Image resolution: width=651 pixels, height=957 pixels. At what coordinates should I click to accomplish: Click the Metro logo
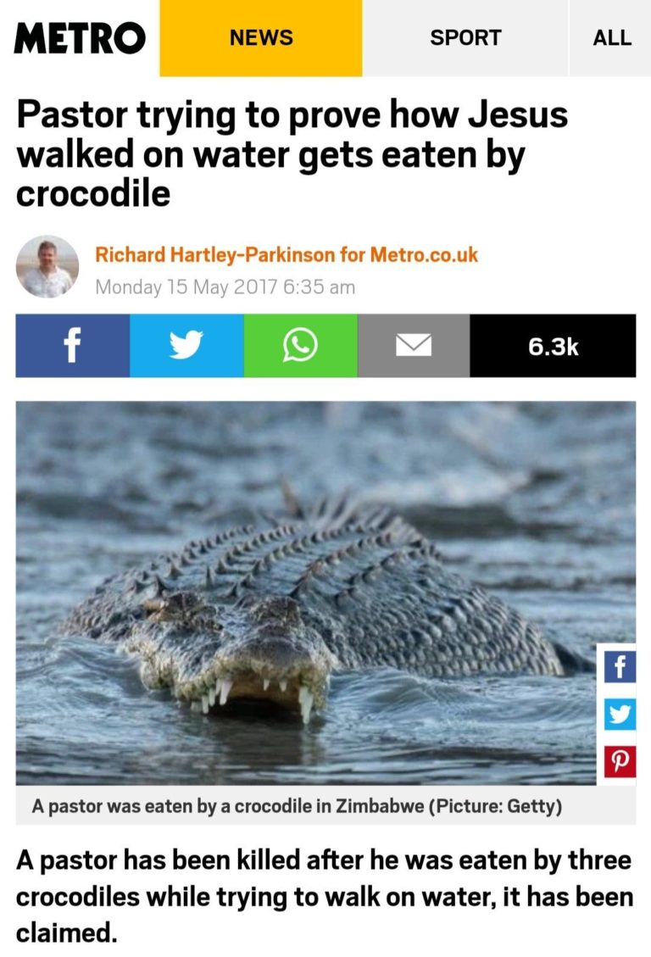click(80, 38)
